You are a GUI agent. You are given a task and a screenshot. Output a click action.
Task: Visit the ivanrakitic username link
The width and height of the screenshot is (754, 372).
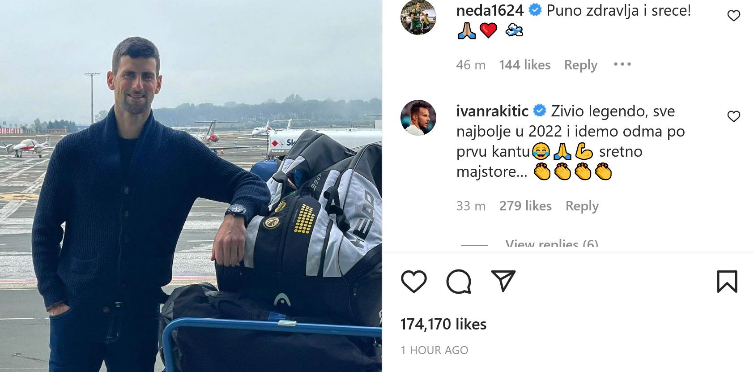[x=492, y=111]
